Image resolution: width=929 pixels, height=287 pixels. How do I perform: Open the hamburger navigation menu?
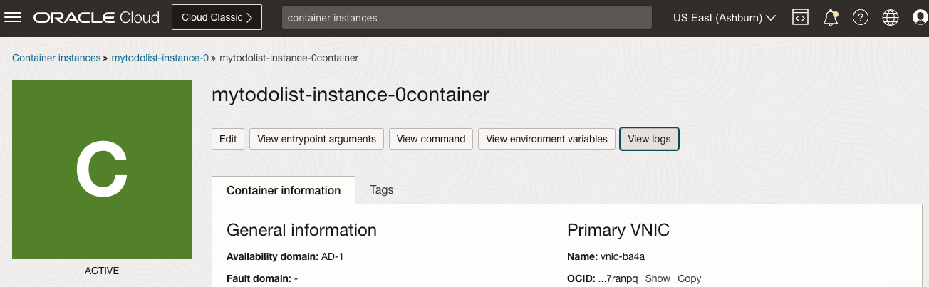[14, 18]
